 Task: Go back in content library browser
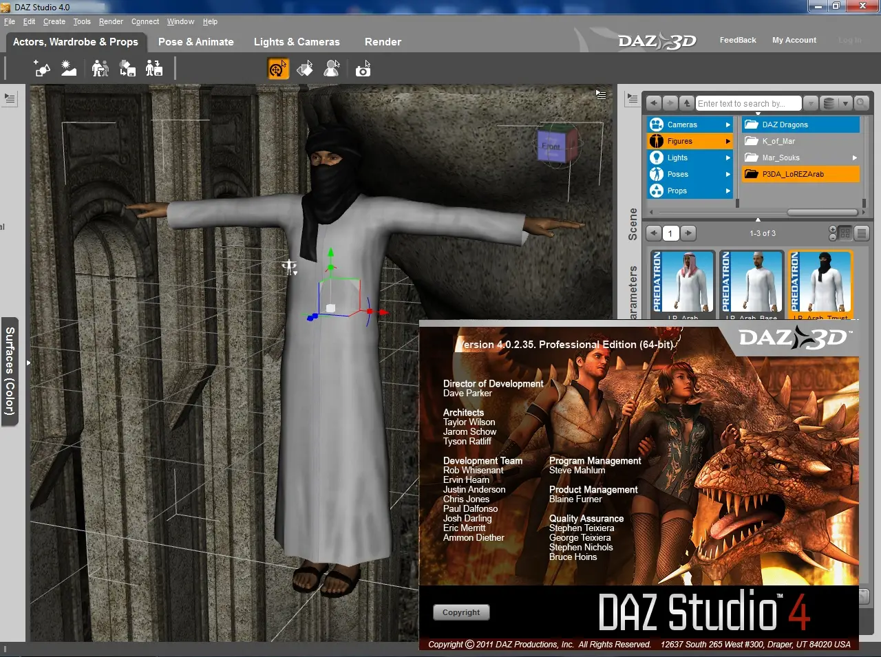coord(654,103)
